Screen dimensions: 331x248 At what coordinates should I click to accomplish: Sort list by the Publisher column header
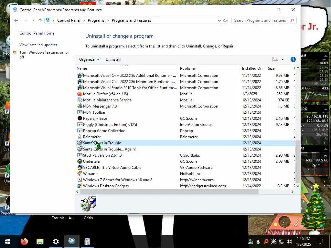click(209, 68)
